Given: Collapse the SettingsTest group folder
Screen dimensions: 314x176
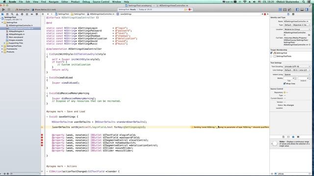Looking at the screenshot, I should (2, 22).
